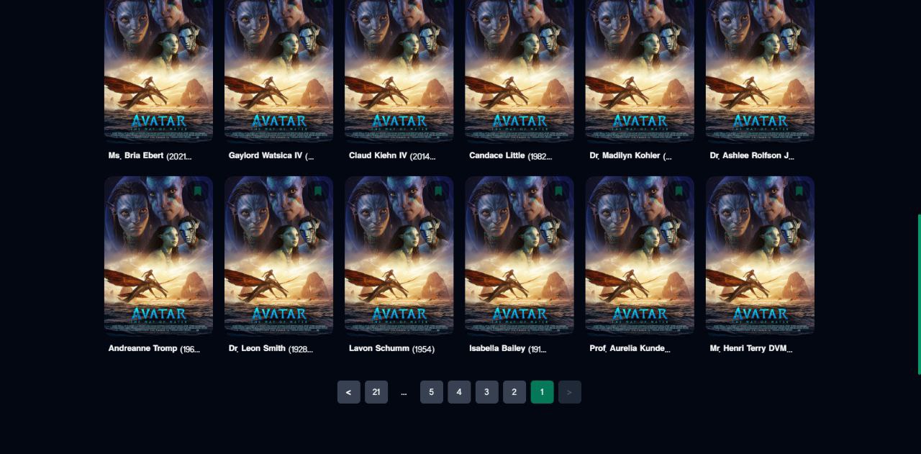This screenshot has height=454, width=921.
Task: Click the title 'Dr. Ashlee Rolfson J...'
Action: (751, 155)
